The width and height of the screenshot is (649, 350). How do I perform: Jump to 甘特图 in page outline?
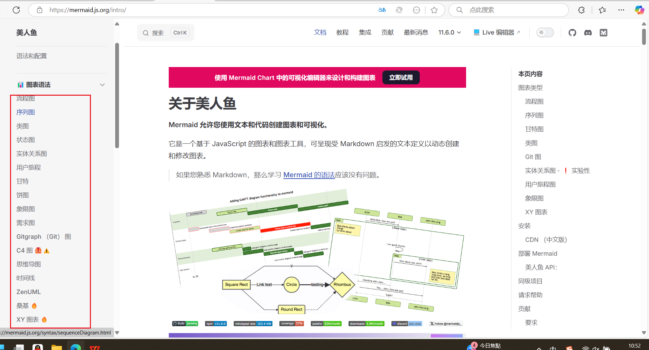click(534, 129)
